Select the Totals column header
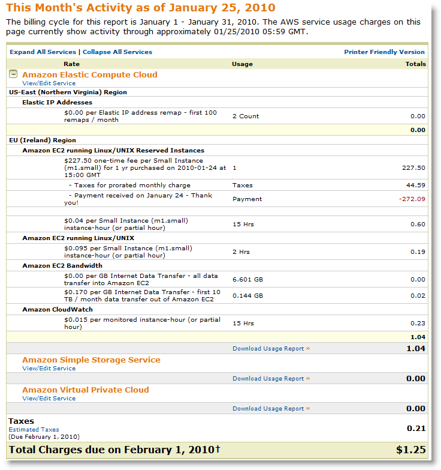The image size is (441, 470). (416, 64)
